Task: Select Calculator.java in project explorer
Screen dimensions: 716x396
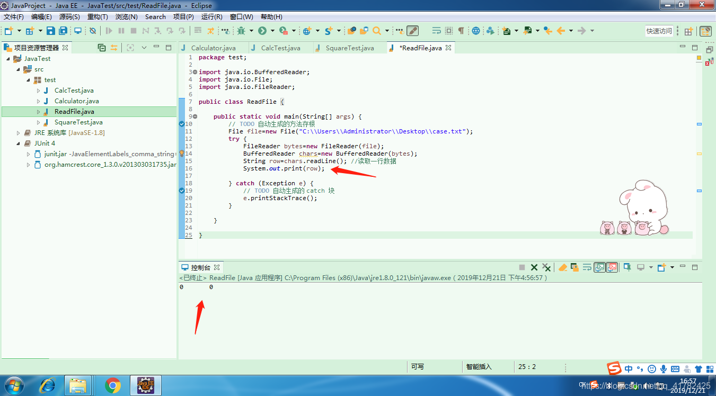Action: [x=76, y=101]
